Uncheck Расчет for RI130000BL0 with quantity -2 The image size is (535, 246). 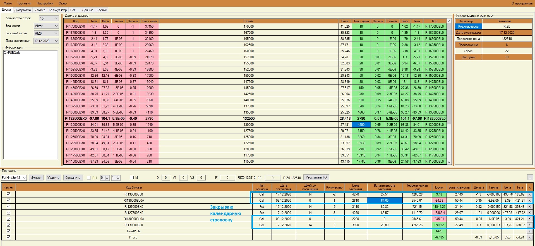click(8, 194)
